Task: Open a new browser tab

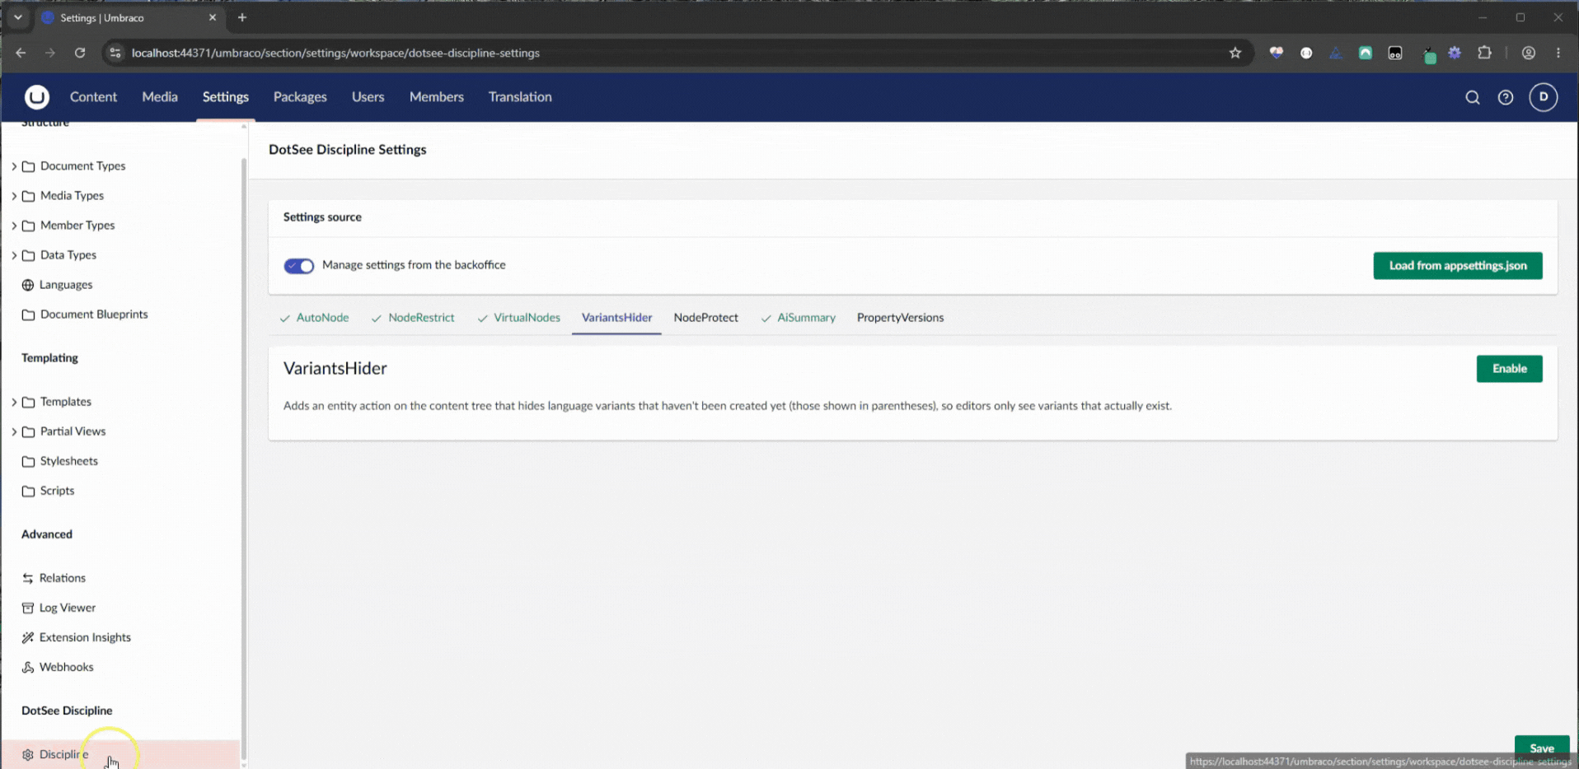Action: pyautogui.click(x=242, y=17)
